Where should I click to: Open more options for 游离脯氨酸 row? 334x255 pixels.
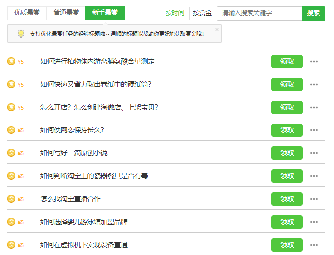(314, 61)
